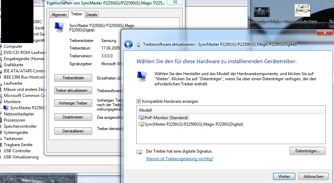Viewport: 334px width, 183px height.
Task: Select Grafikkarte in device tree
Action: (13, 65)
